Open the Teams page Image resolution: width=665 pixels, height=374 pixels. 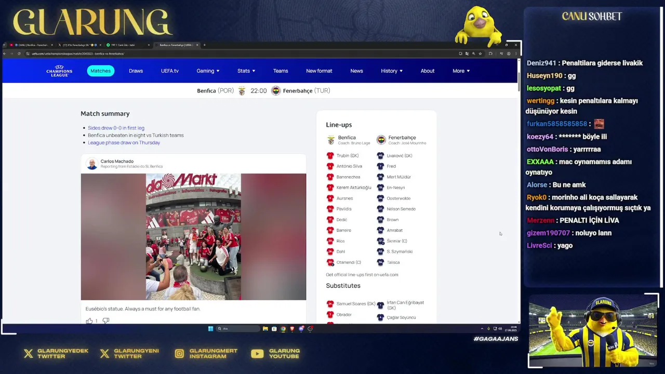(x=281, y=71)
